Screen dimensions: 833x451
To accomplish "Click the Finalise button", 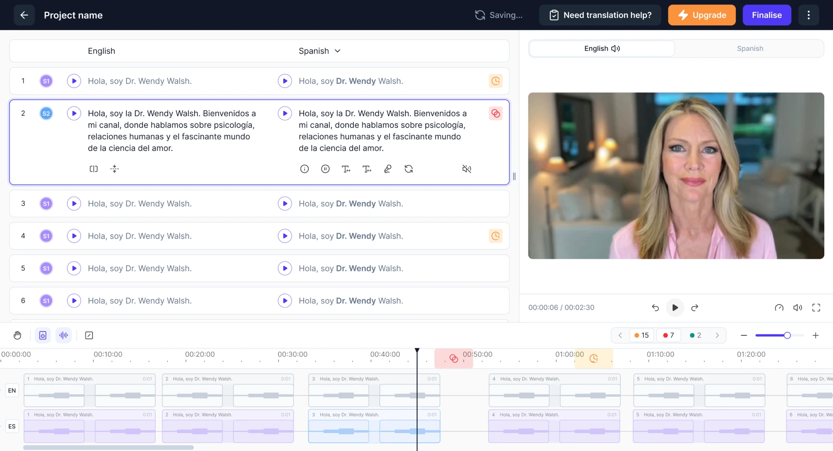I will coord(766,15).
